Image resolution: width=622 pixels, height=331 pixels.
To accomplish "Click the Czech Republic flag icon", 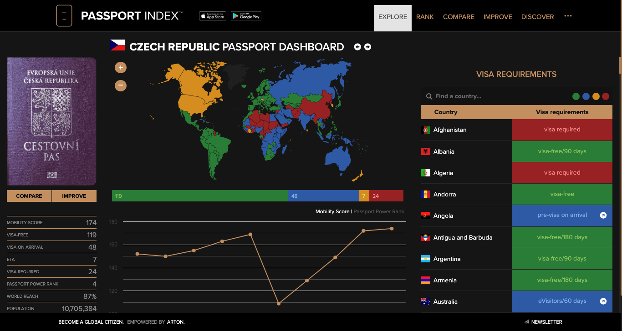I will 117,45.
